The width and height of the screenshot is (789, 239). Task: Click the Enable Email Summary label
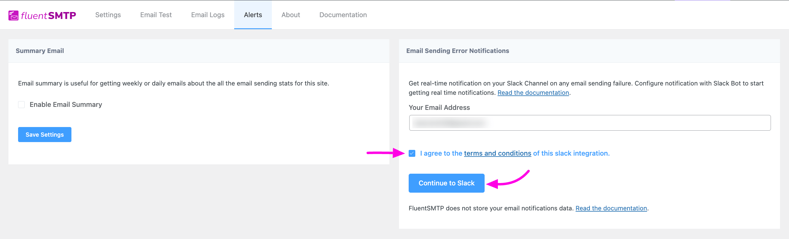66,105
